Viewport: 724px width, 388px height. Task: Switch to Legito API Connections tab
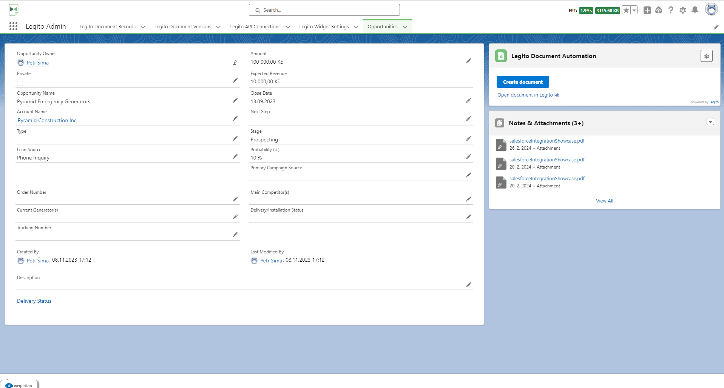tap(255, 27)
